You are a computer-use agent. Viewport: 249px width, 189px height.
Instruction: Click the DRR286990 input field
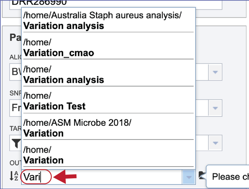point(115,4)
